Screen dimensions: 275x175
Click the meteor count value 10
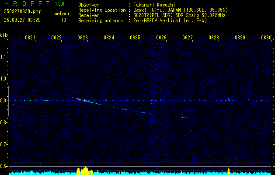63,20
